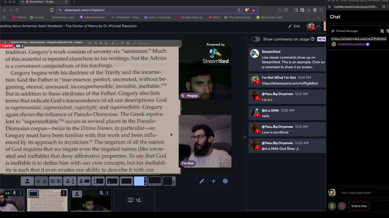Open pinned streamyard.com link in Rumble chat
Viewport: 389px width, 218px height.
pyautogui.click(x=359, y=38)
